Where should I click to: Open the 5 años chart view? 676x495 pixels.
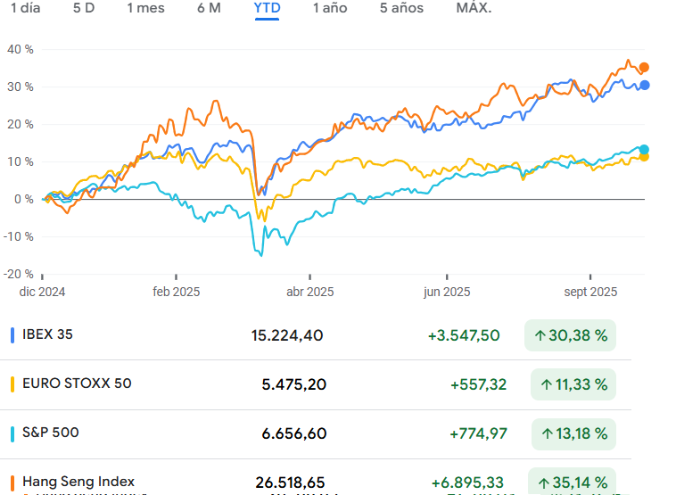click(401, 8)
